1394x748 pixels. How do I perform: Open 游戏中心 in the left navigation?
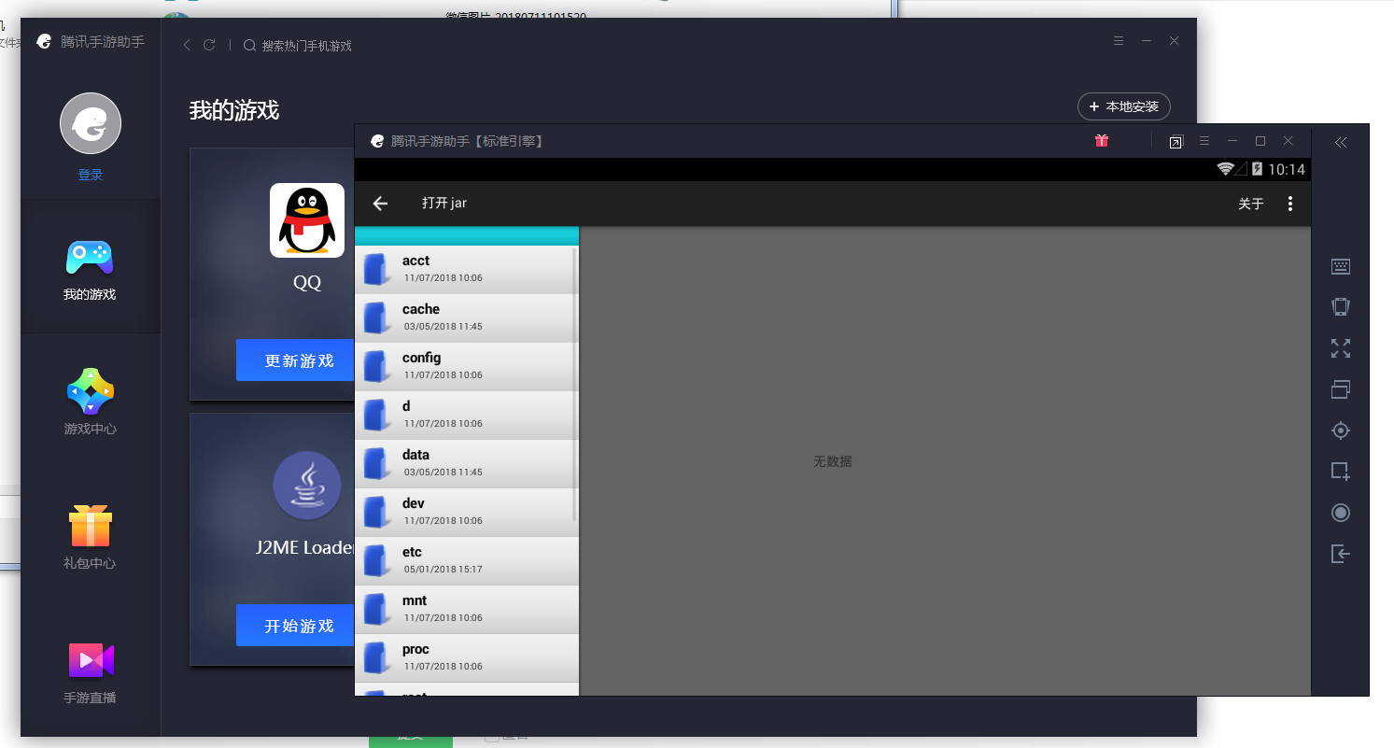click(91, 402)
